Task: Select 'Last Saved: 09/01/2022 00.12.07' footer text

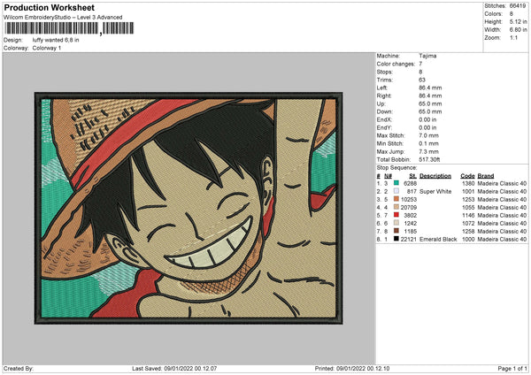Action: tap(174, 368)
